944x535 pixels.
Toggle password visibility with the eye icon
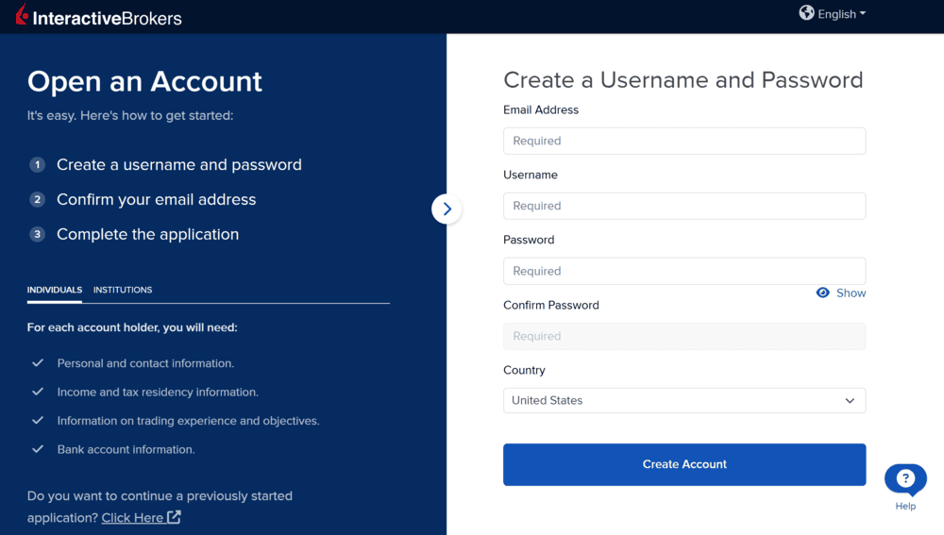(x=823, y=293)
